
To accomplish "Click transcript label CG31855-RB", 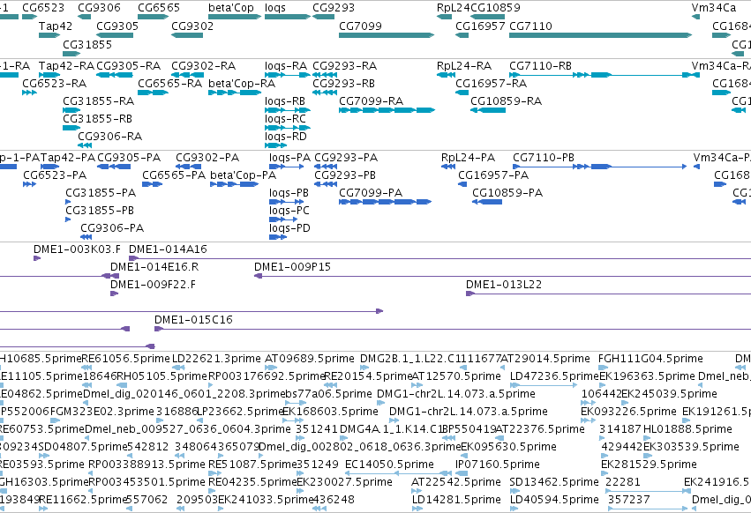I will point(97,119).
